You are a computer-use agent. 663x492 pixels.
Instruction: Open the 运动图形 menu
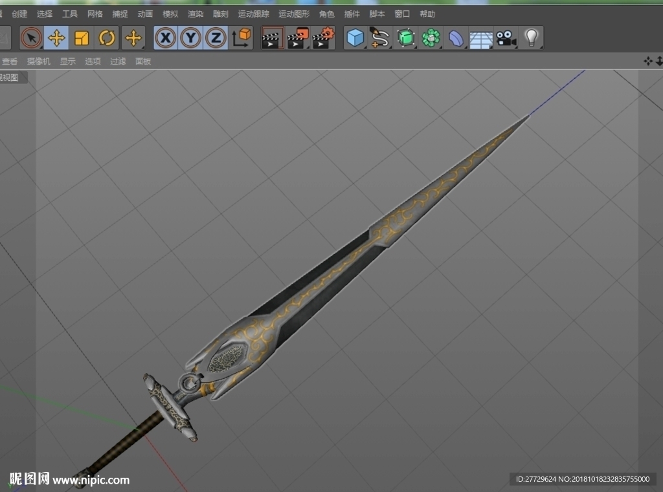point(295,14)
